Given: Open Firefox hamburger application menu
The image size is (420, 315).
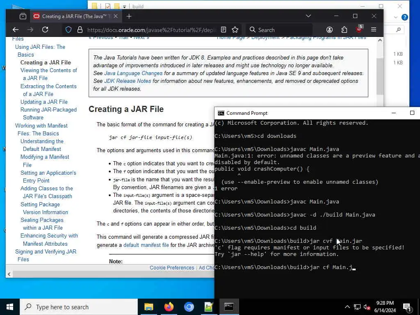Looking at the screenshot, I should (373, 30).
